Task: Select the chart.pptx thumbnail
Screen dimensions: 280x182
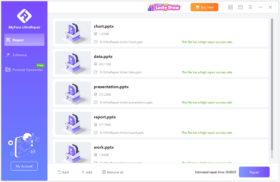Action: (x=73, y=32)
